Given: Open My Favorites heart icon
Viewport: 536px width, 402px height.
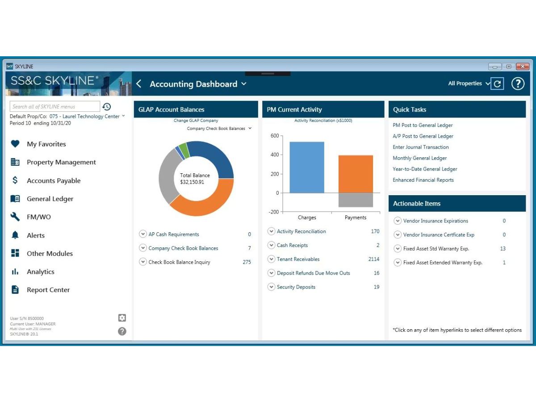Looking at the screenshot, I should tap(15, 144).
